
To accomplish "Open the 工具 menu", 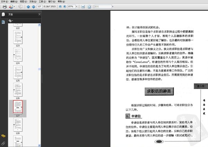I will [42, 1].
